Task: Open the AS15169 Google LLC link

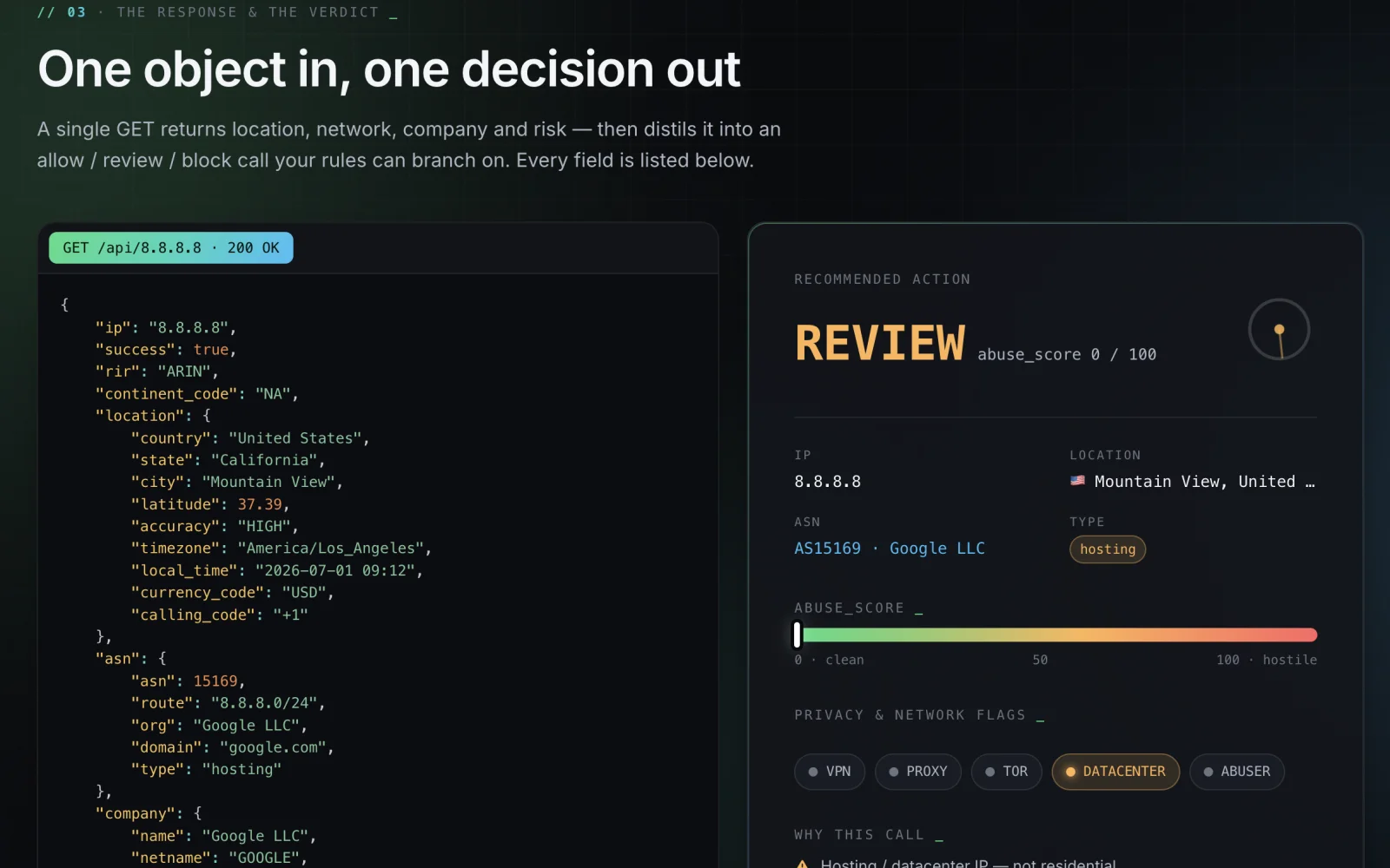Action: click(x=890, y=549)
